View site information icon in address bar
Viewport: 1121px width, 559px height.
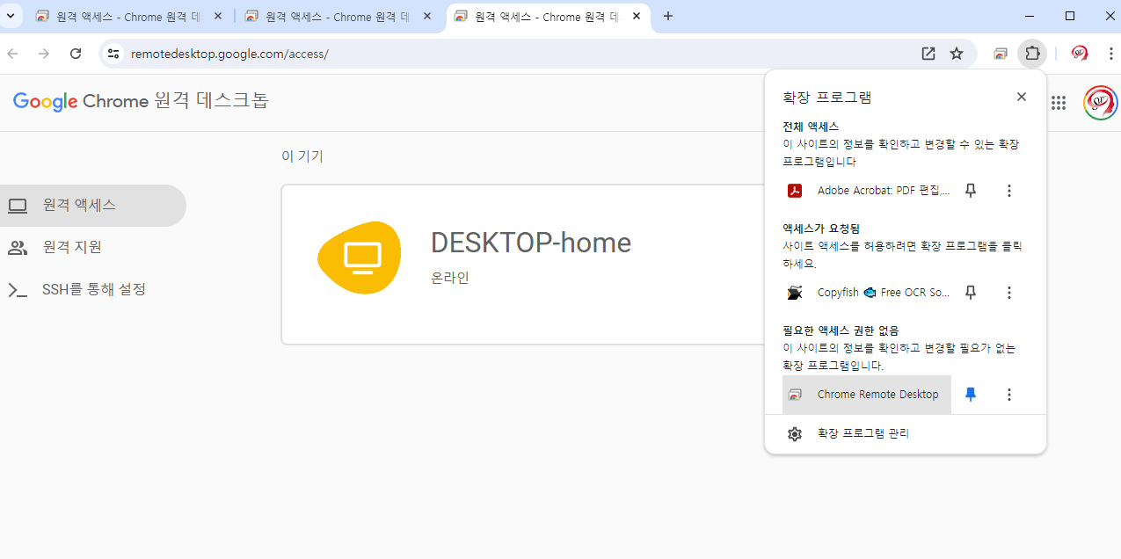(113, 54)
